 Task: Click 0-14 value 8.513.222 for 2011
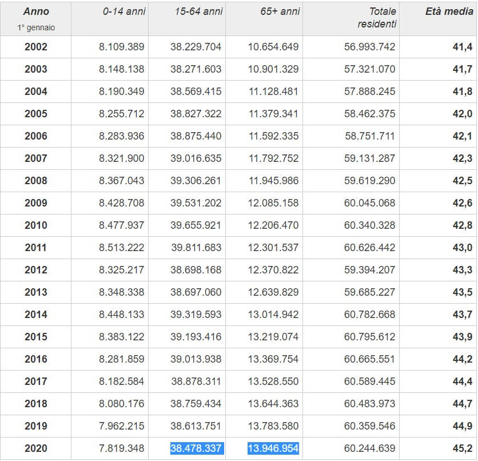(121, 248)
